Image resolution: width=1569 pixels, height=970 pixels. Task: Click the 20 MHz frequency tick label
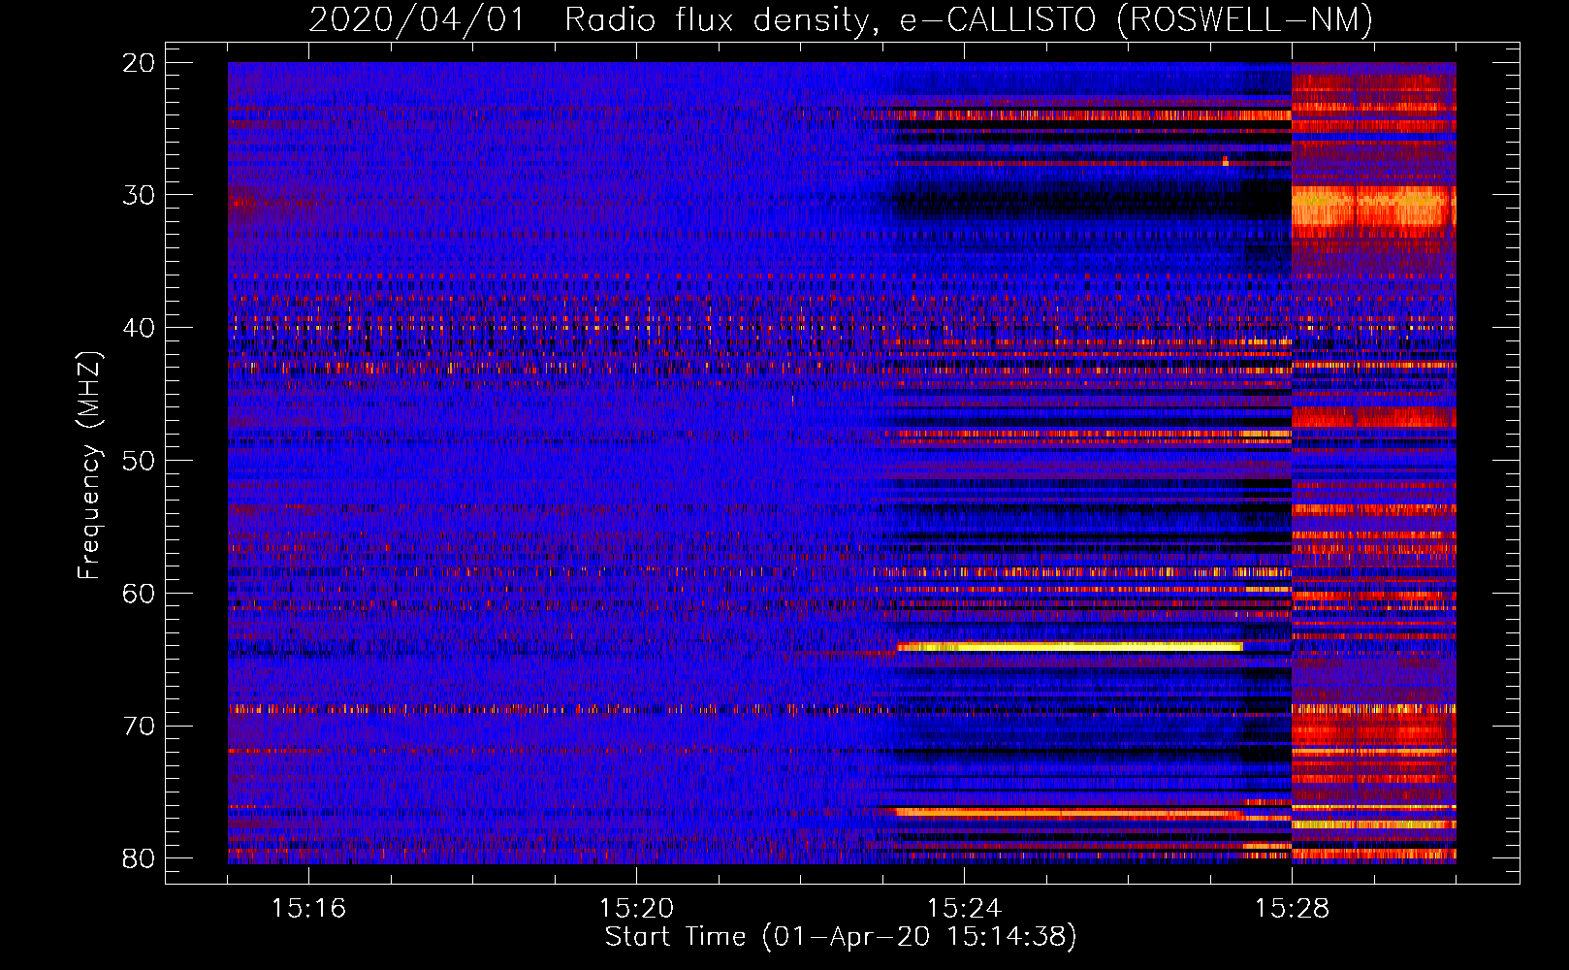click(140, 63)
